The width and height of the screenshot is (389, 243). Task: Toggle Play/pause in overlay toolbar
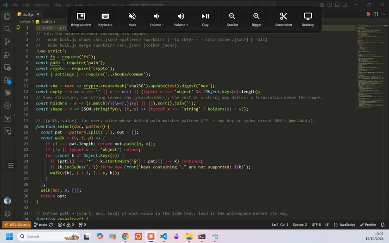pos(205,19)
